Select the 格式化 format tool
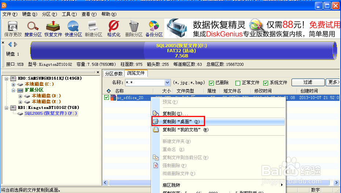Image resolution: width=341 pixels, height=193 pixels. coord(114,29)
